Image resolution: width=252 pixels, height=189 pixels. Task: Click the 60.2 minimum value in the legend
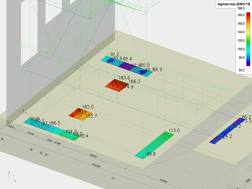pos(241,70)
